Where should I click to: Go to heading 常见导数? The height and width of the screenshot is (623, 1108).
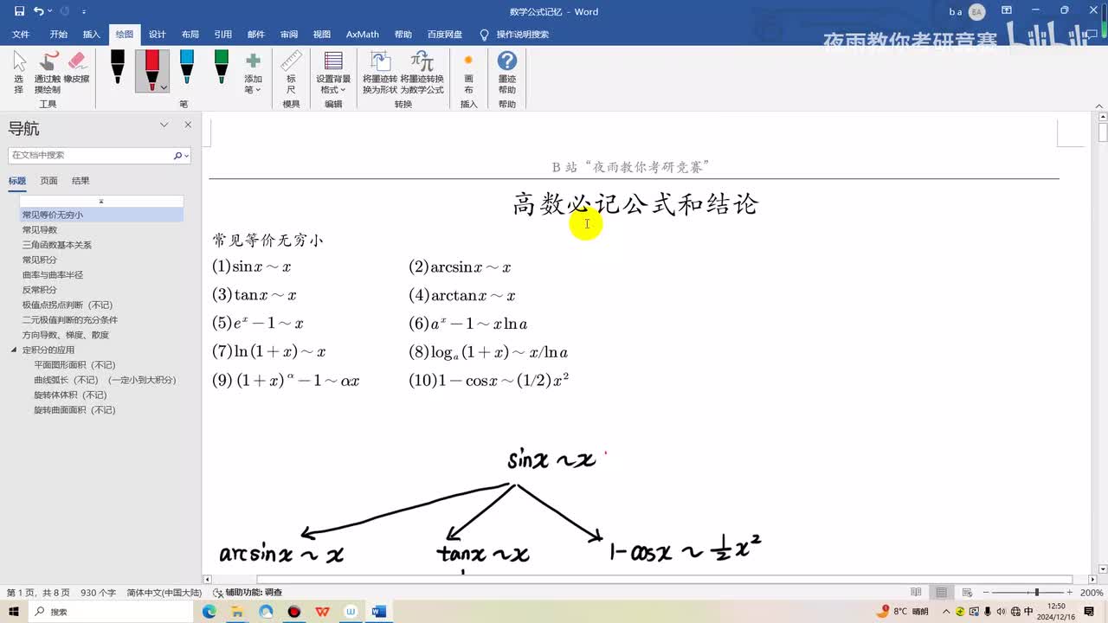[40, 229]
